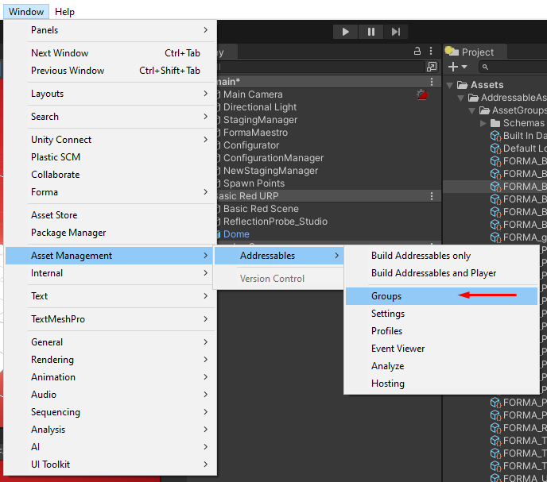Click the Play button in the toolbar
The image size is (547, 482).
(345, 32)
